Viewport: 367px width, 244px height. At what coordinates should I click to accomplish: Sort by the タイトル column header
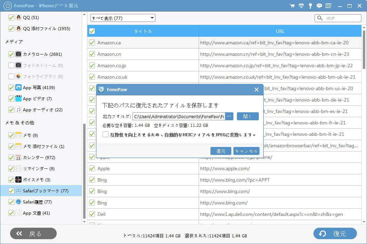pyautogui.click(x=143, y=31)
